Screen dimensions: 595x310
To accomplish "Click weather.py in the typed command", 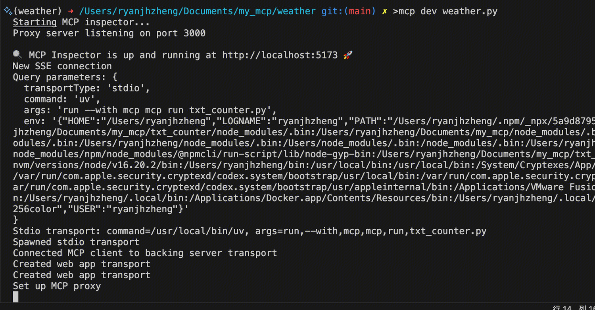I will (469, 11).
